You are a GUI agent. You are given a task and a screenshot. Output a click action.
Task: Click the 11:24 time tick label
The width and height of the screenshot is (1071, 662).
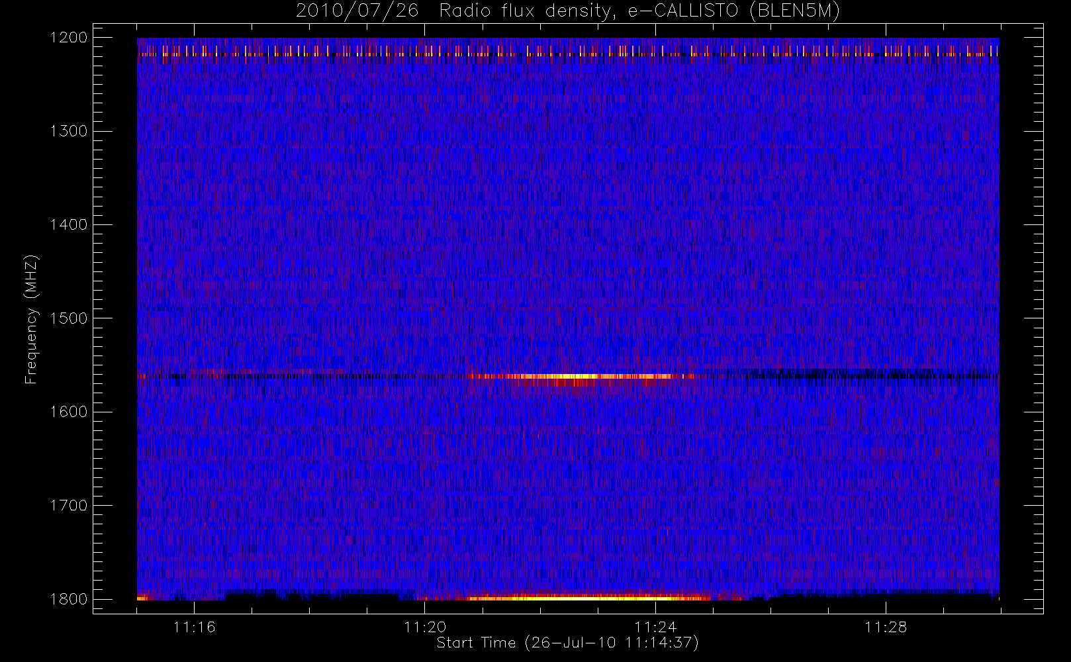pyautogui.click(x=655, y=627)
